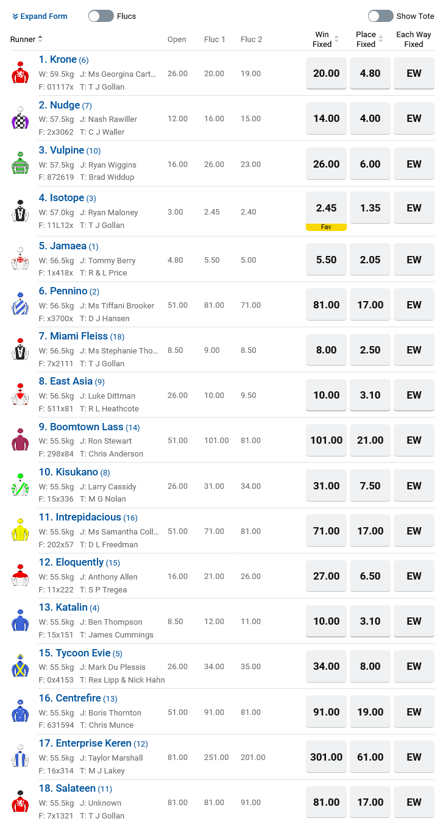
Task: Select Isotope win odds 2.45
Action: pyautogui.click(x=326, y=208)
